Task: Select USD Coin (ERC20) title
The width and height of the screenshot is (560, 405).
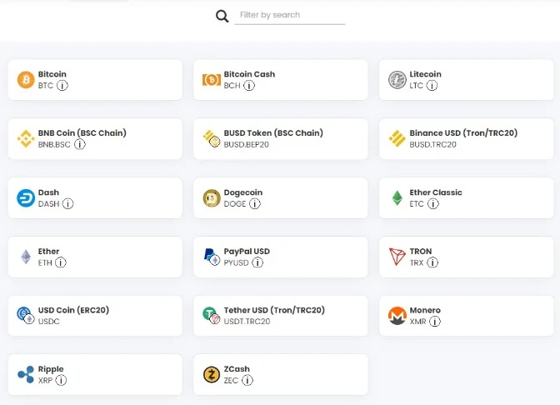Action: (x=73, y=310)
